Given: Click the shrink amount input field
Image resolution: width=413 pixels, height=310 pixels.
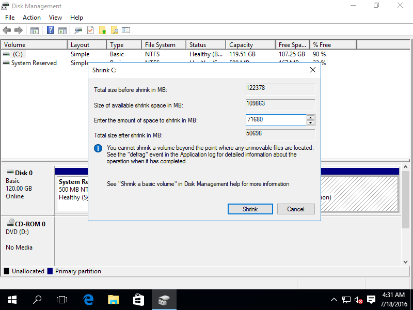Looking at the screenshot, I should point(276,120).
